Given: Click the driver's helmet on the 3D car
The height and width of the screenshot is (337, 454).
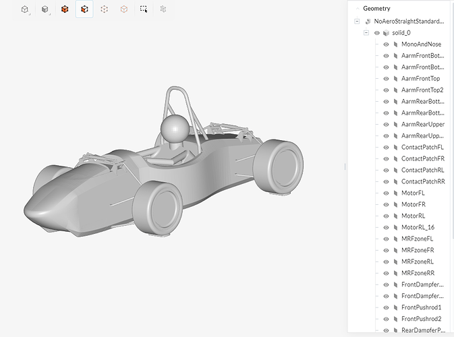Looking at the screenshot, I should coord(174,127).
